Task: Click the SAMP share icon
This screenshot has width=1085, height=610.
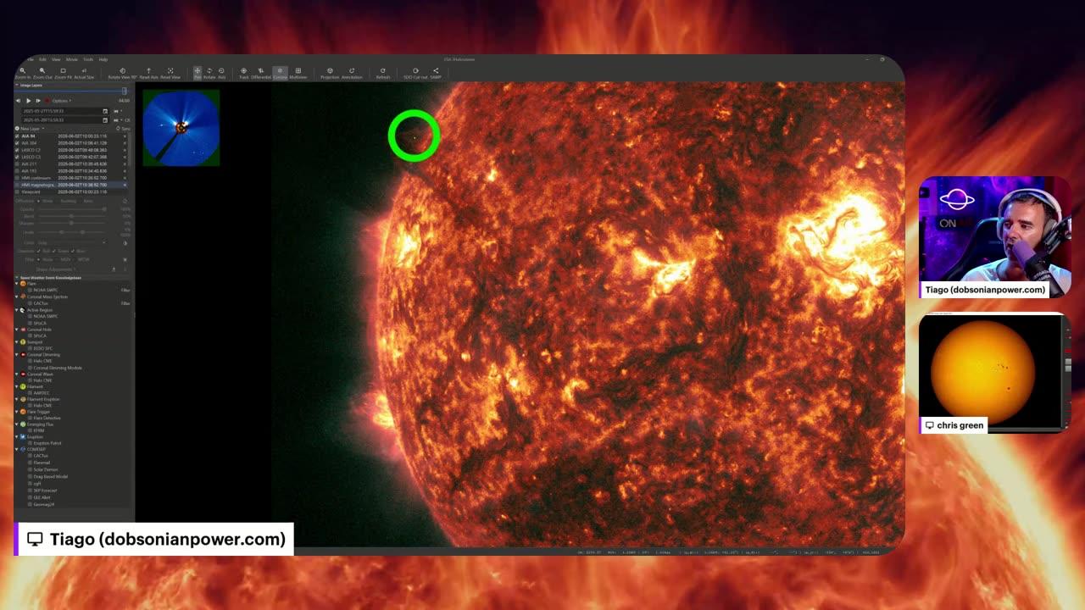Action: click(436, 73)
